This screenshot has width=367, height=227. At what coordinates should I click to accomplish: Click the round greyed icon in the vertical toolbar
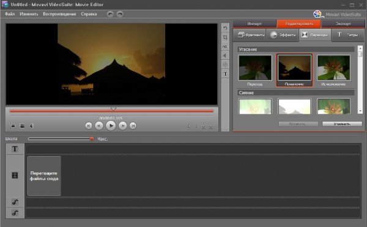[225, 65]
